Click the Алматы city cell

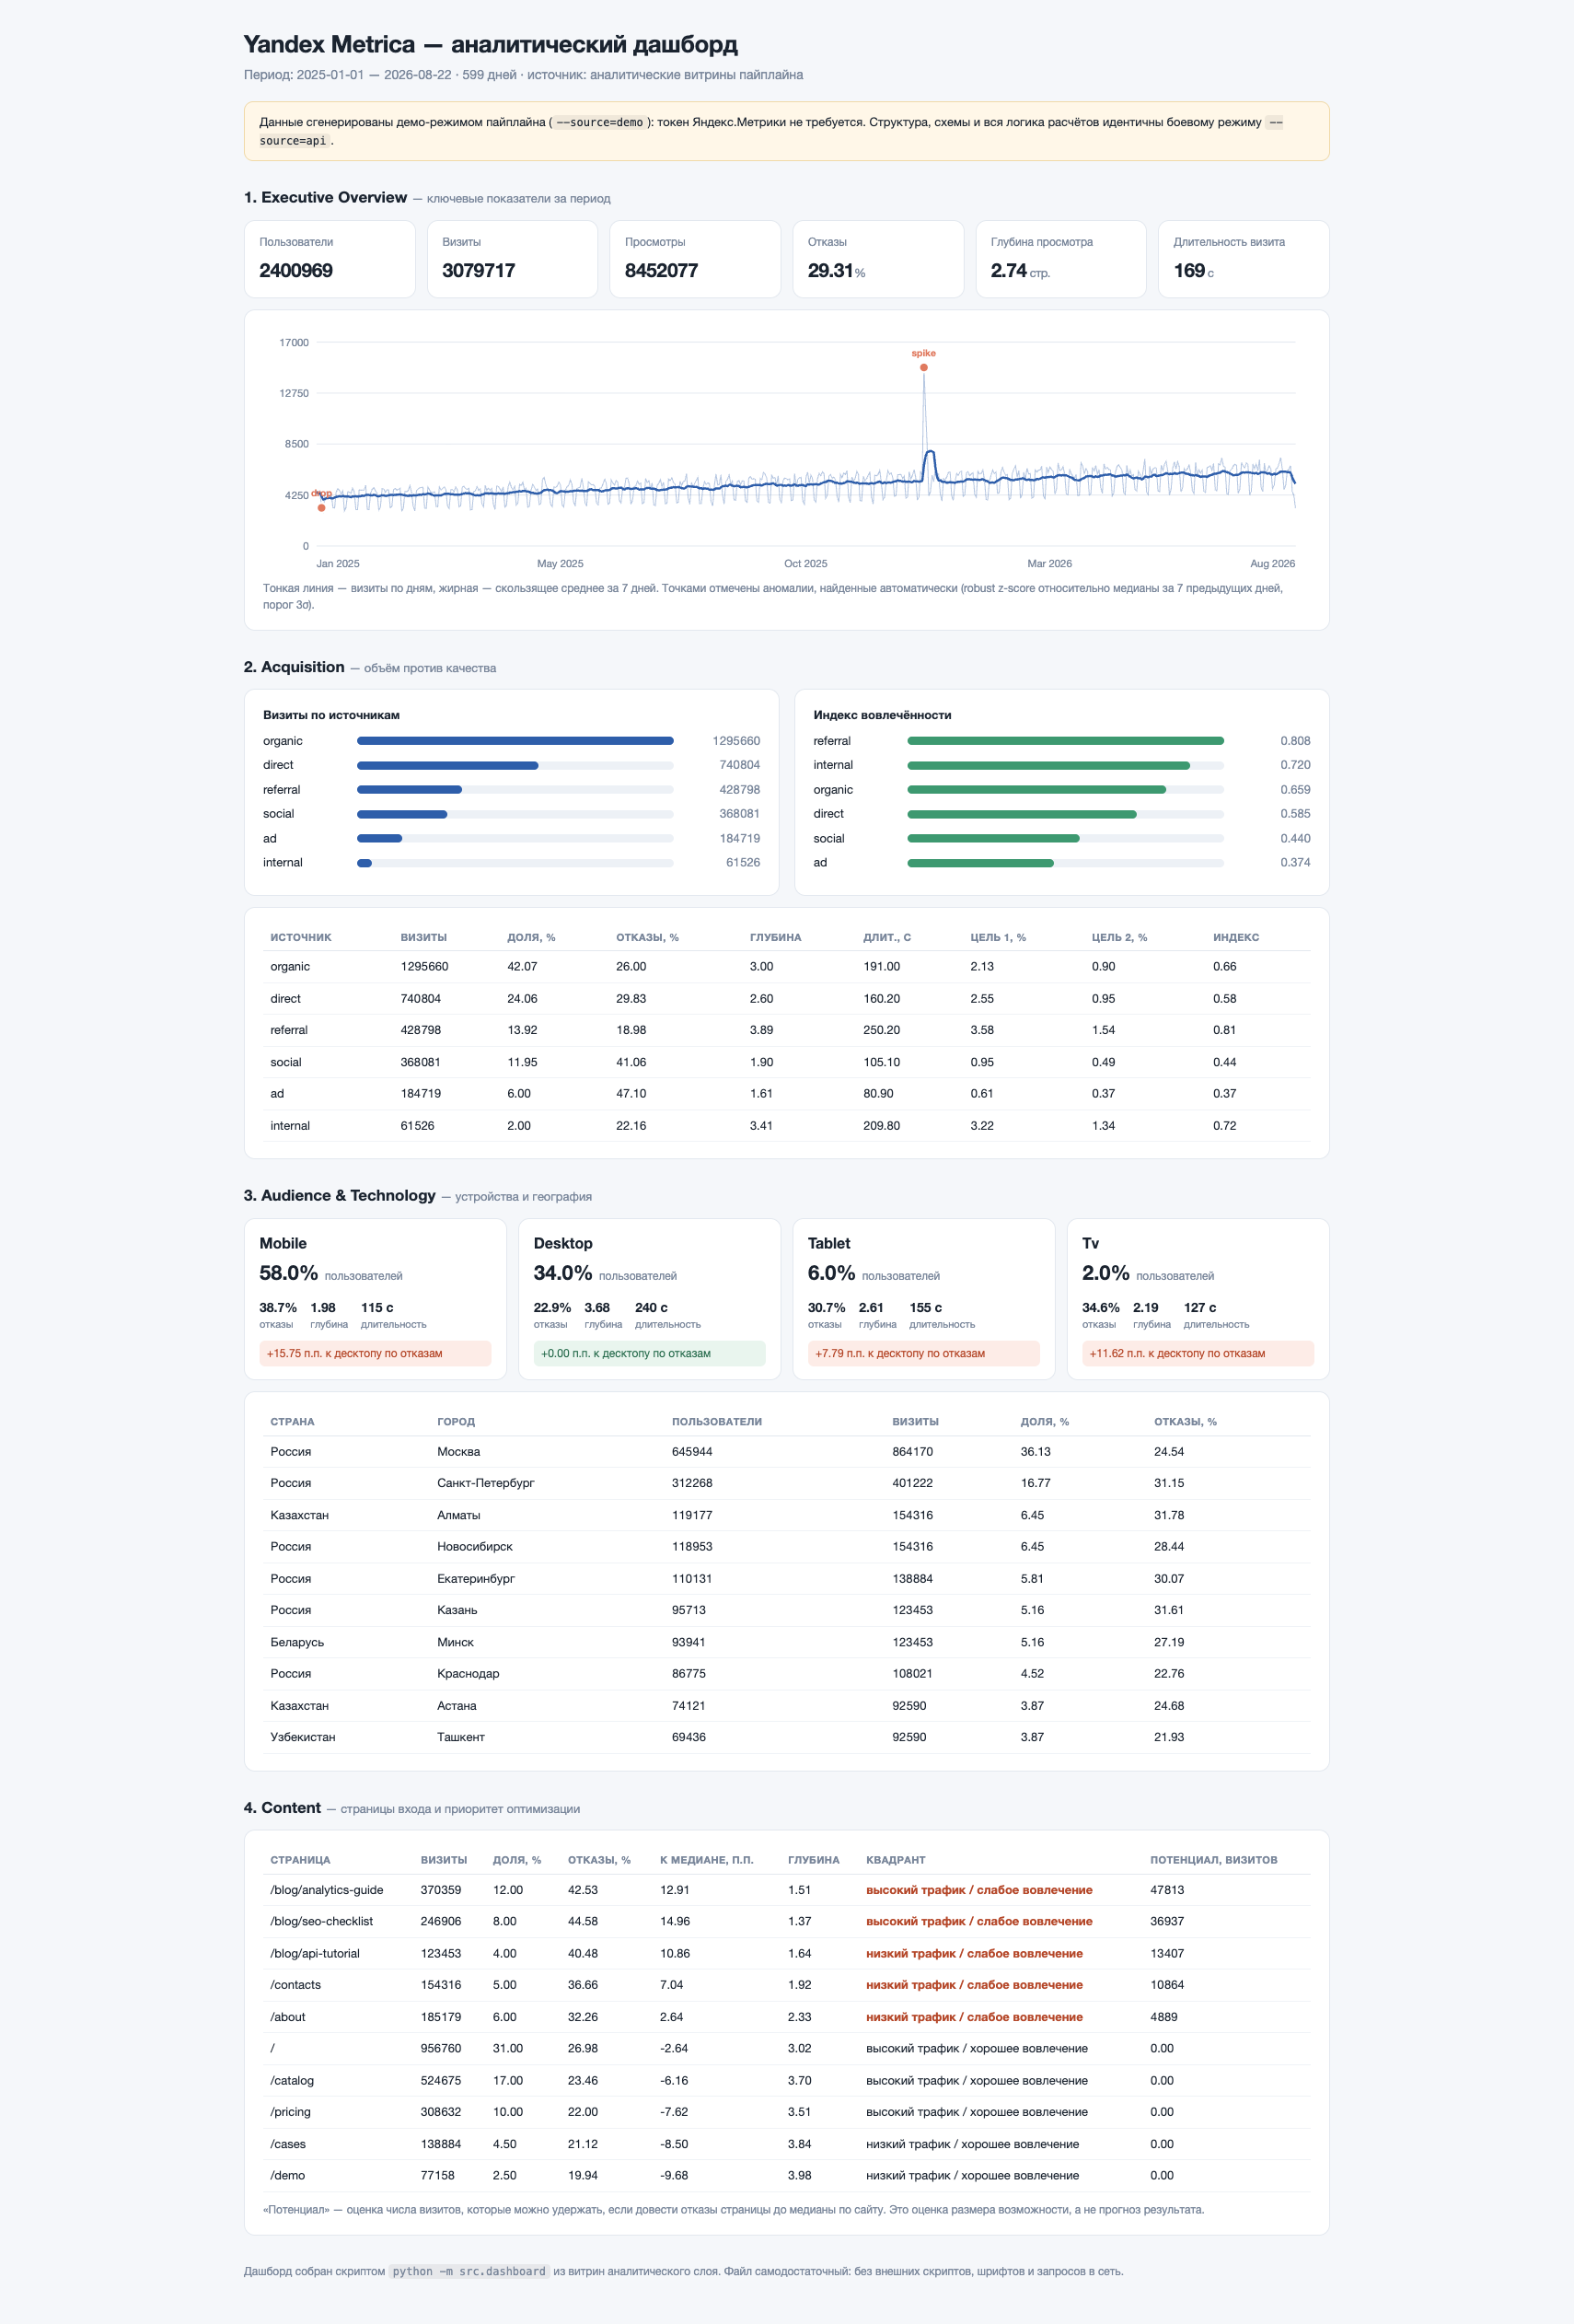pos(457,1515)
